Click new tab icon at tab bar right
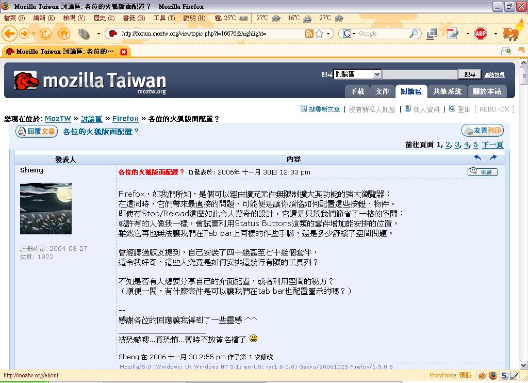Viewport: 528px width, 383px height. click(506, 51)
